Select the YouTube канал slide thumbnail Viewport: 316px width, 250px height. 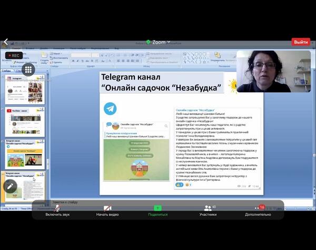point(25,122)
